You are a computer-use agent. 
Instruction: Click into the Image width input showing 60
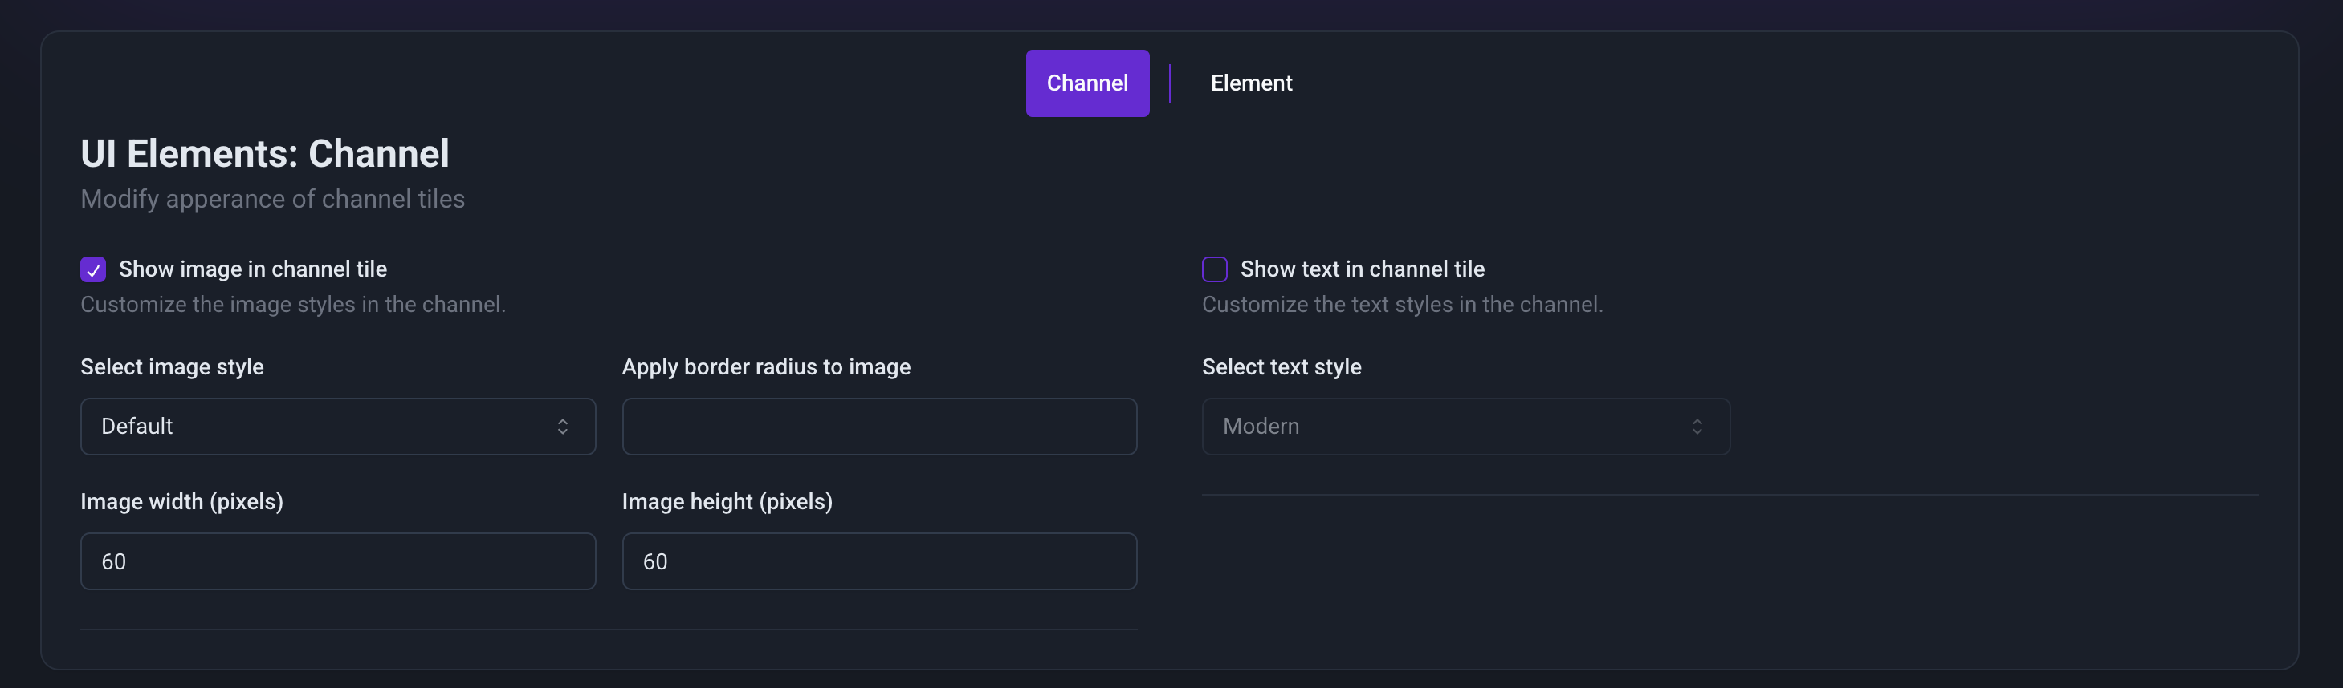tap(337, 561)
